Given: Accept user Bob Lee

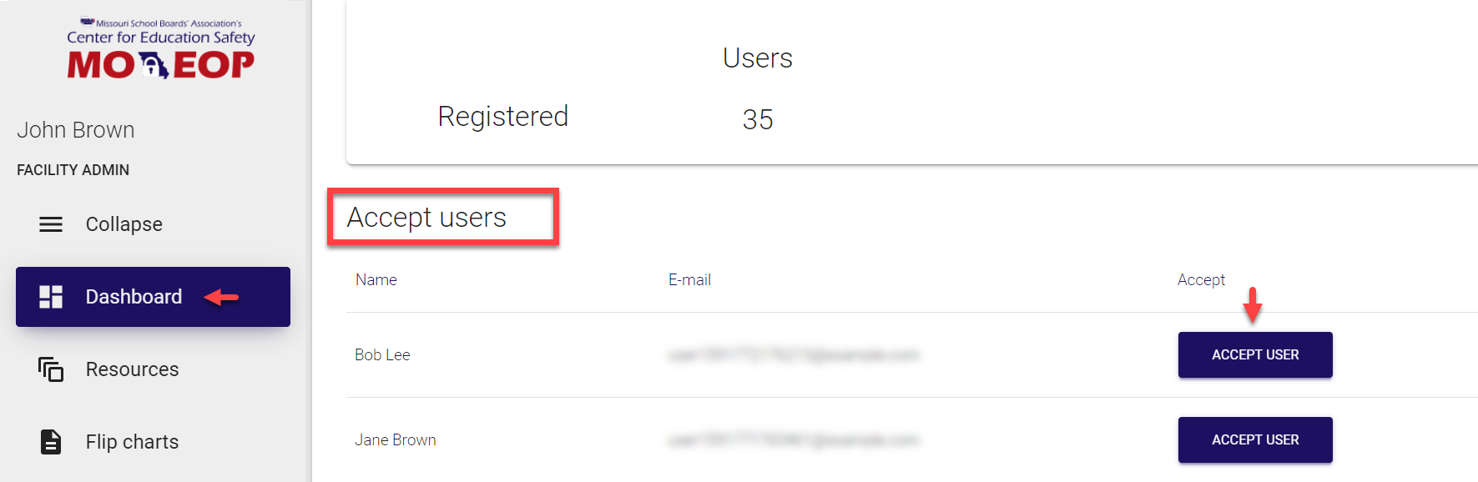Looking at the screenshot, I should [x=1254, y=355].
